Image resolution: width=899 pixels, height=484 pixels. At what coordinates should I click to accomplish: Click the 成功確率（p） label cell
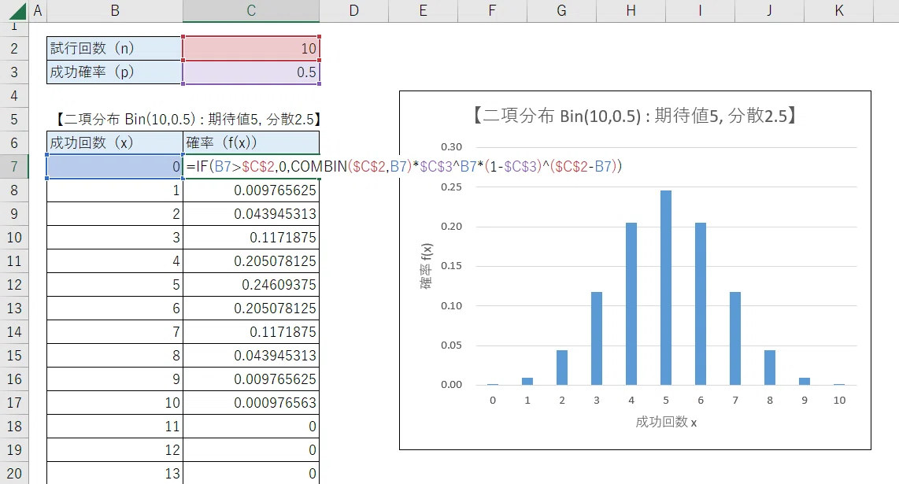[115, 72]
